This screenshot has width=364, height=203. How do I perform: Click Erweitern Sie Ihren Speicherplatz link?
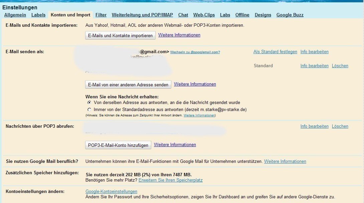[171, 180]
